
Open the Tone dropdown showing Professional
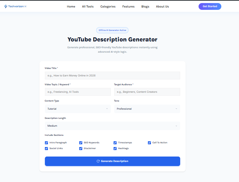[x=147, y=109]
